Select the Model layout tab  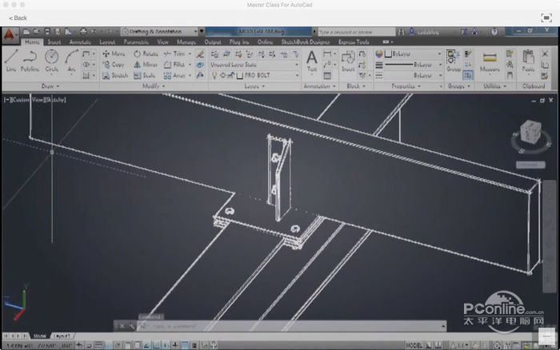(39, 336)
